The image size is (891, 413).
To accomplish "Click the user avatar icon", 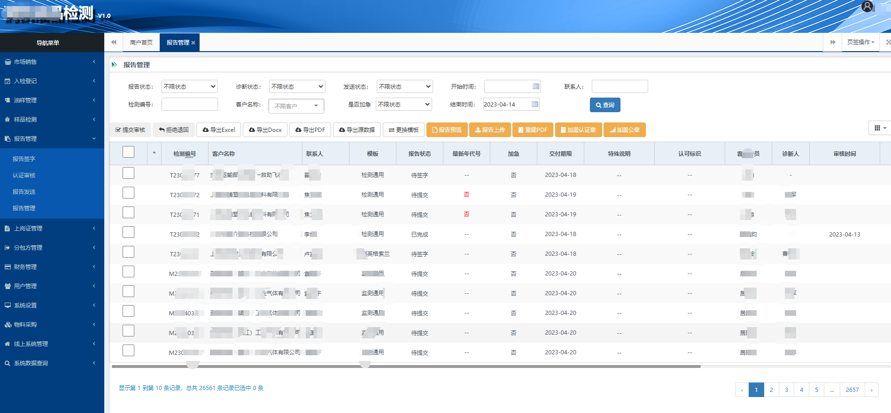I will pos(867,6).
